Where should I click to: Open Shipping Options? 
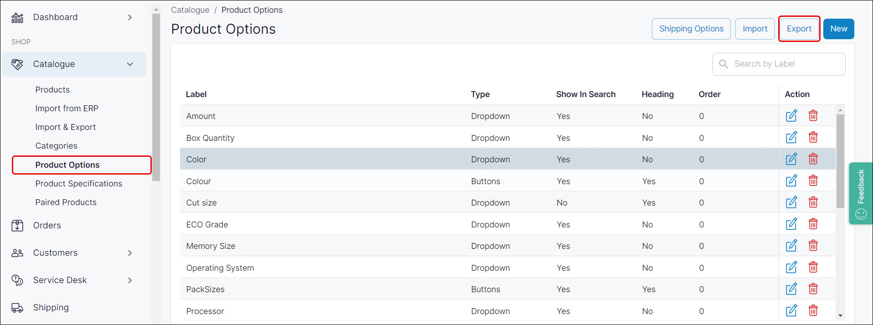tap(691, 29)
